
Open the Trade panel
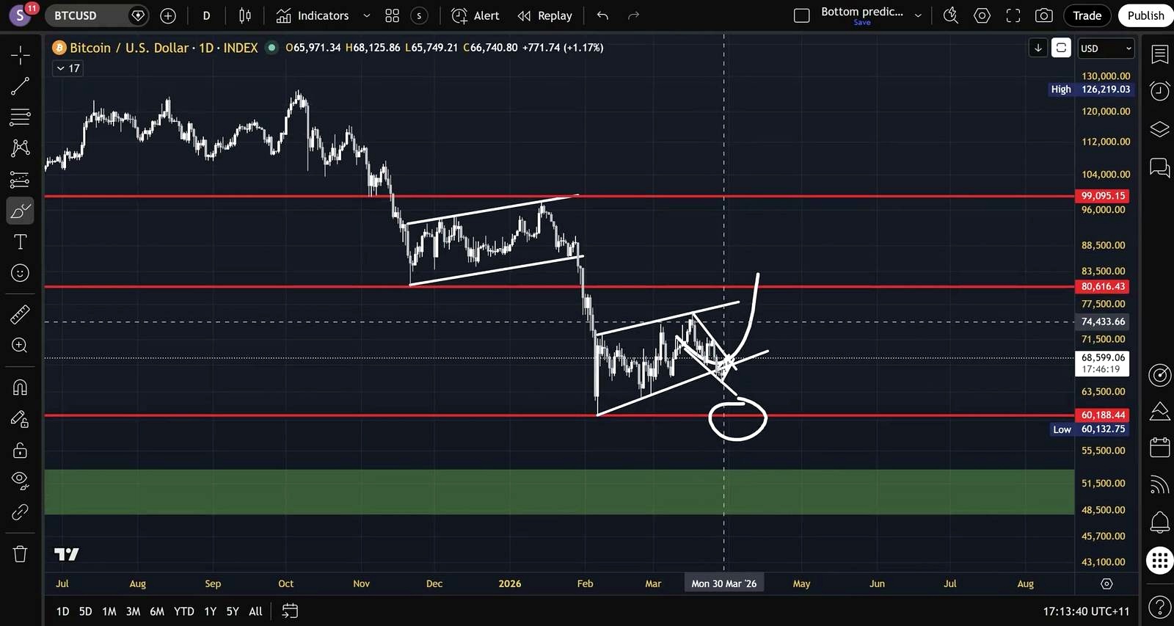pyautogui.click(x=1087, y=15)
